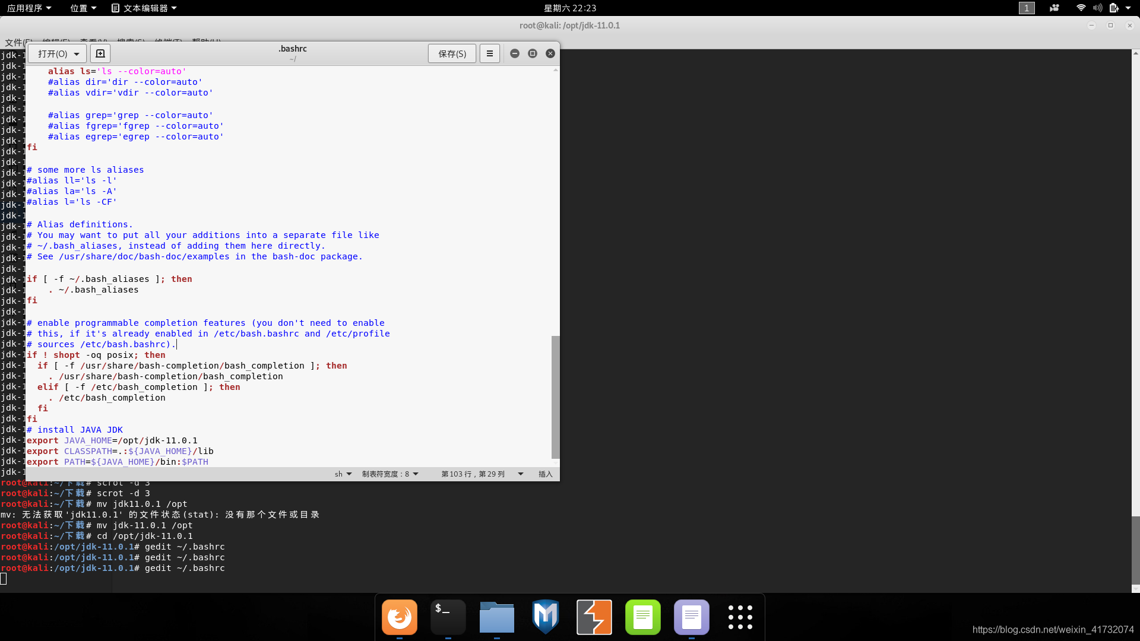Save .bashrc with the 保存(S) button

(x=451, y=53)
